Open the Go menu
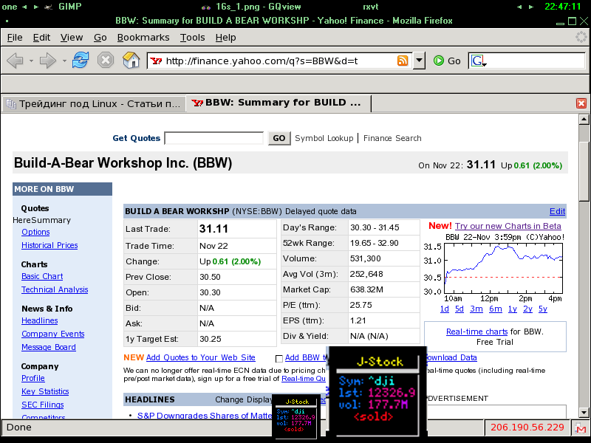Viewport: 591px width, 443px height. coord(100,38)
